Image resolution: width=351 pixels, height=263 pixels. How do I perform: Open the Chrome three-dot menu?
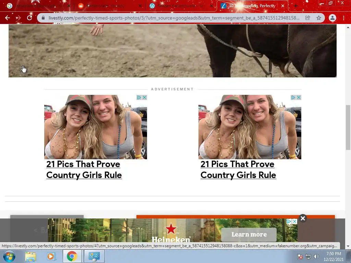click(x=343, y=18)
